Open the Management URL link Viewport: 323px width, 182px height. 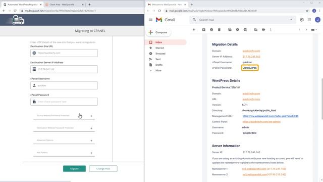click(x=271, y=116)
